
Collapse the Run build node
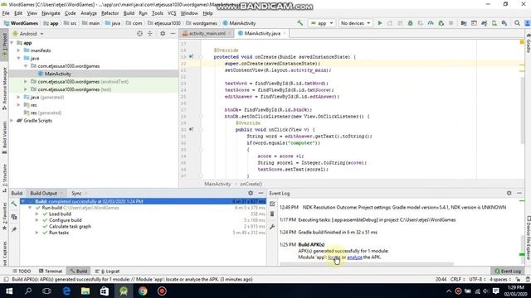(30, 208)
